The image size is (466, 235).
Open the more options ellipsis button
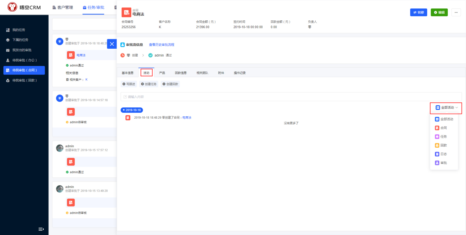tap(456, 12)
